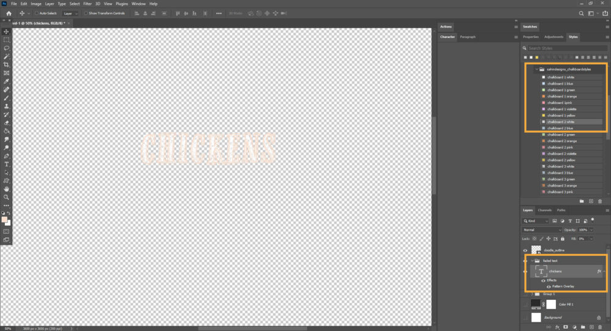Image resolution: width=611 pixels, height=331 pixels.
Task: Select the Type tool in the toolbar
Action: pos(7,164)
